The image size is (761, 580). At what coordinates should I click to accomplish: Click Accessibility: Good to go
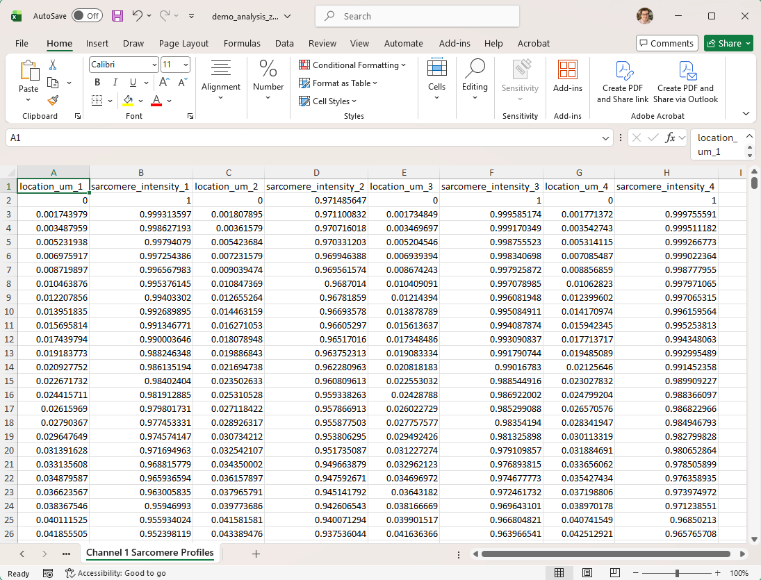(x=116, y=573)
